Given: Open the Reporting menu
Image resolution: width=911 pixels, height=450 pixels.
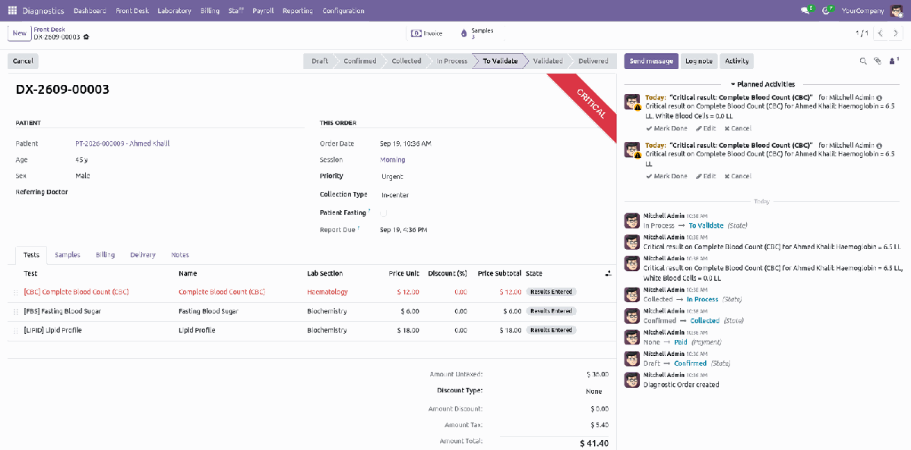Looking at the screenshot, I should pos(298,11).
